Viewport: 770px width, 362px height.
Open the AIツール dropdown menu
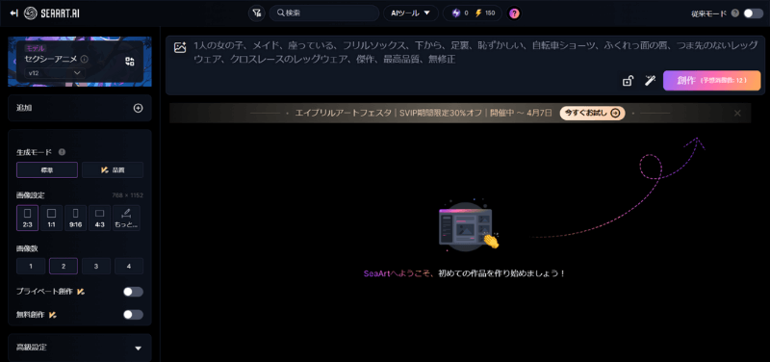(x=411, y=13)
